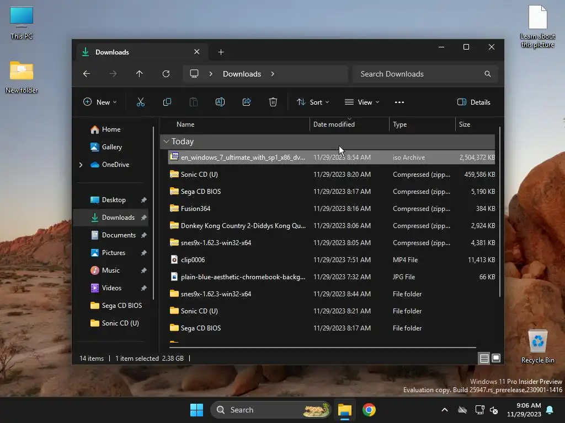The height and width of the screenshot is (423, 565).
Task: Switch to details list view icon in status bar
Action: coord(484,358)
